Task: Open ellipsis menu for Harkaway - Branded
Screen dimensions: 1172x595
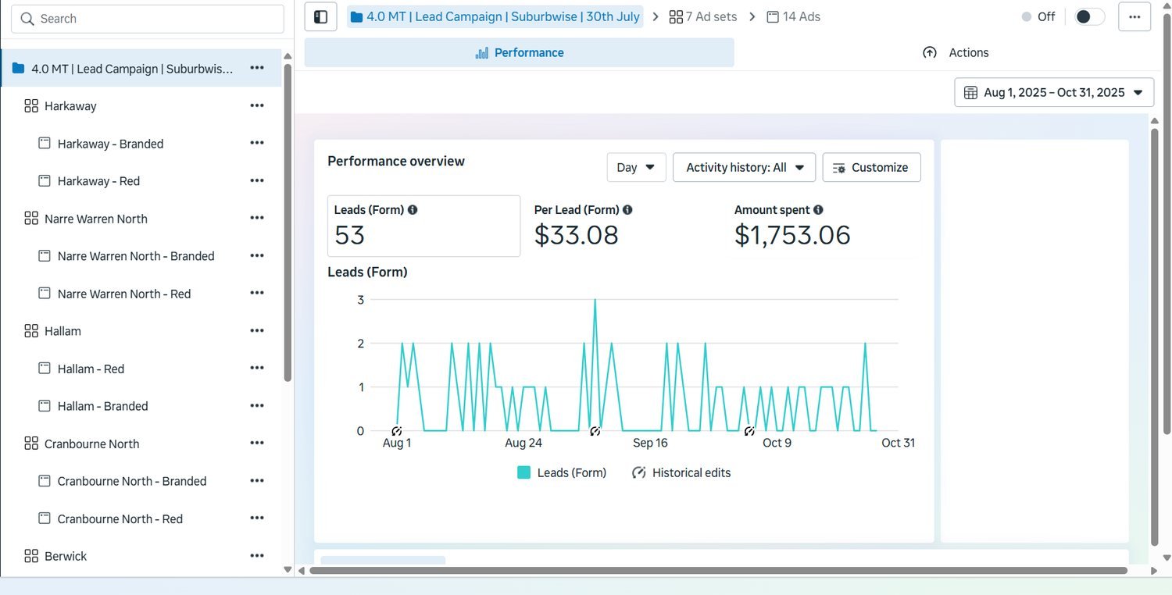Action: [x=257, y=143]
